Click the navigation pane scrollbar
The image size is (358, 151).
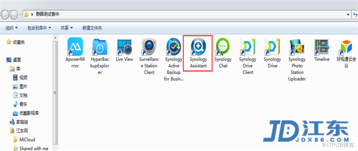coord(55,92)
